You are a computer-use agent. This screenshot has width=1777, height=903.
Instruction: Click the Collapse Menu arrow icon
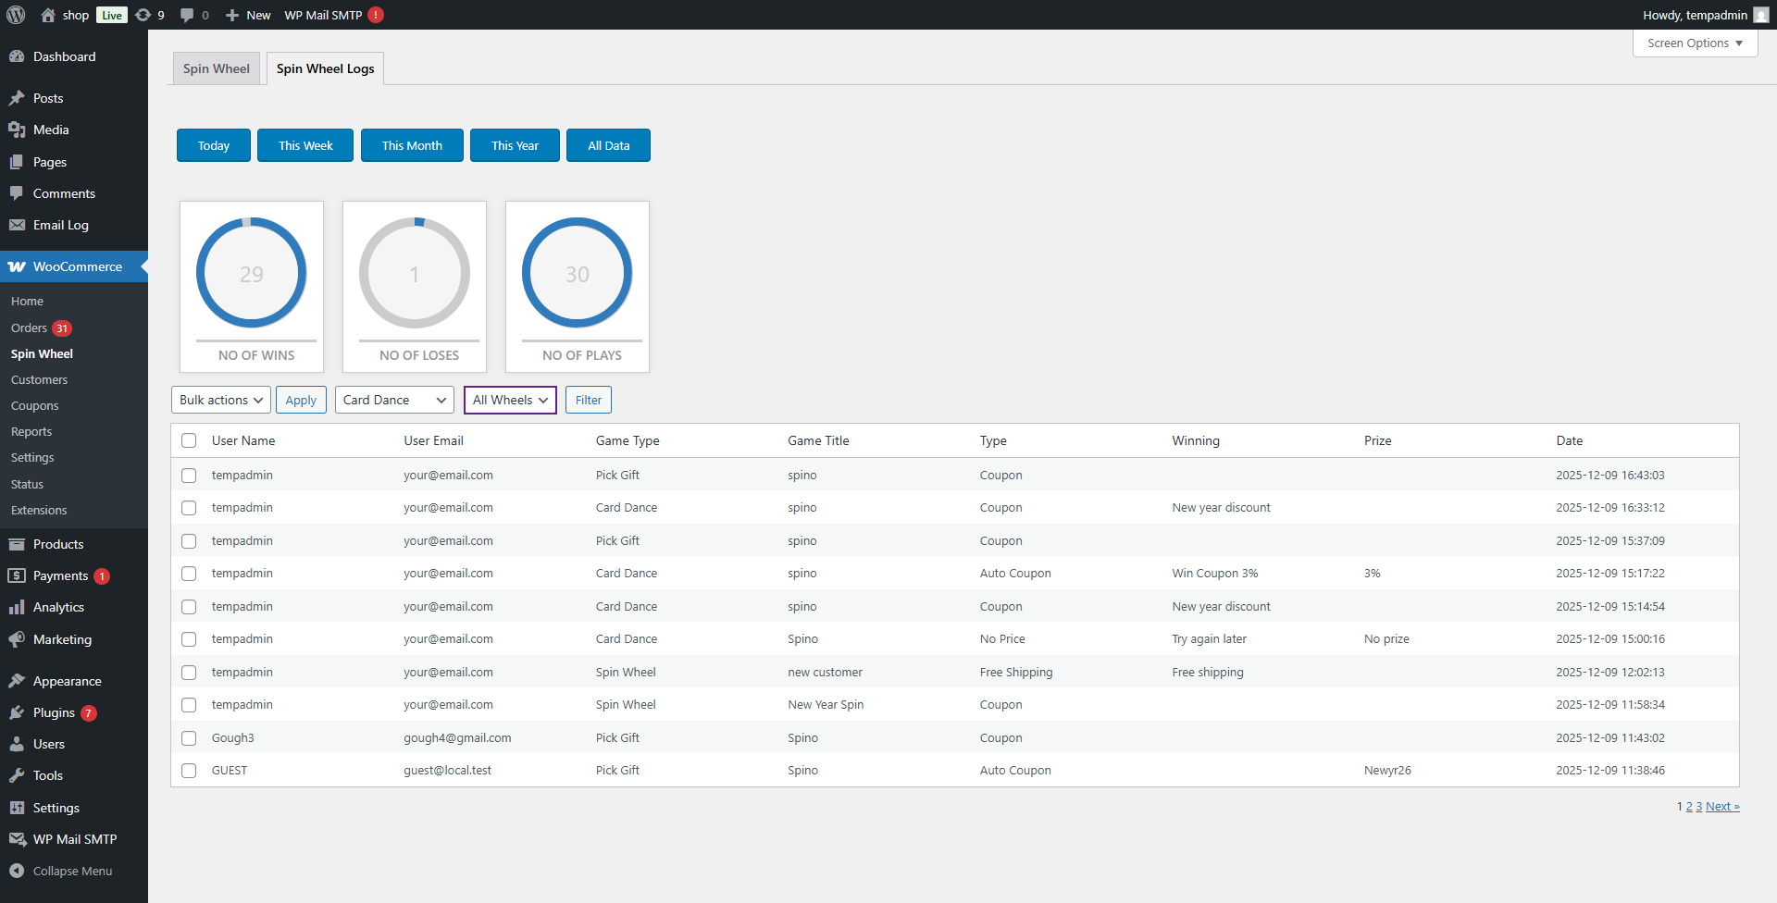point(17,871)
